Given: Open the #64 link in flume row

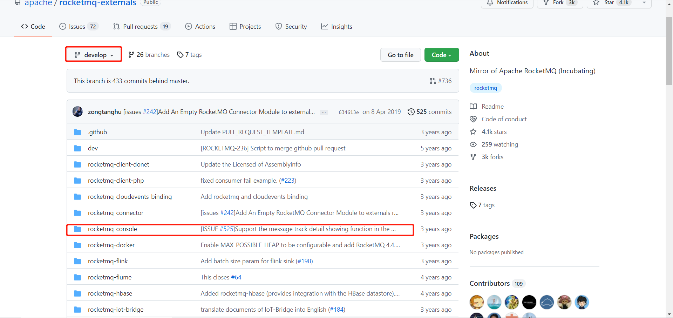Looking at the screenshot, I should pos(236,277).
